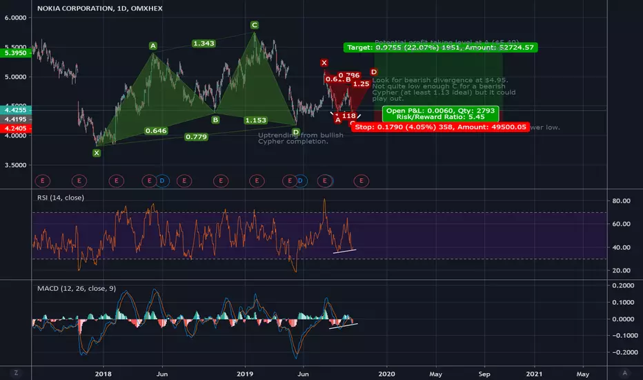Image resolution: width=643 pixels, height=380 pixels.
Task: Click the Jun label between 2018 and 2019
Action: point(162,374)
